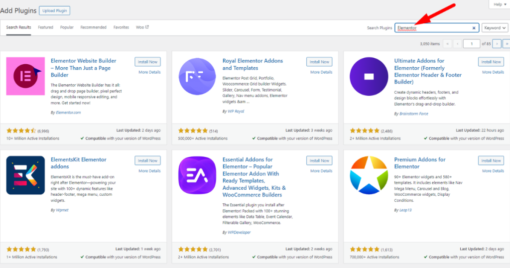Viewport: 510px width, 268px height.
Task: Click the "700,000+ Active Installations" text
Action: [375, 257]
